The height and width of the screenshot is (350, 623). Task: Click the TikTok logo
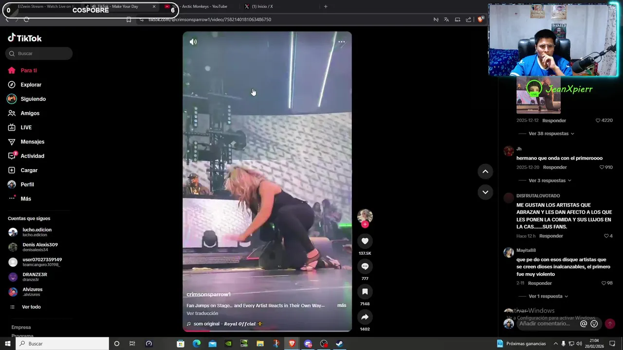click(x=25, y=38)
